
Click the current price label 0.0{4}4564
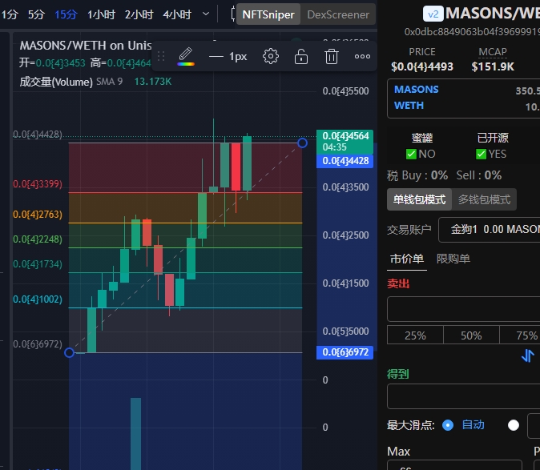345,142
